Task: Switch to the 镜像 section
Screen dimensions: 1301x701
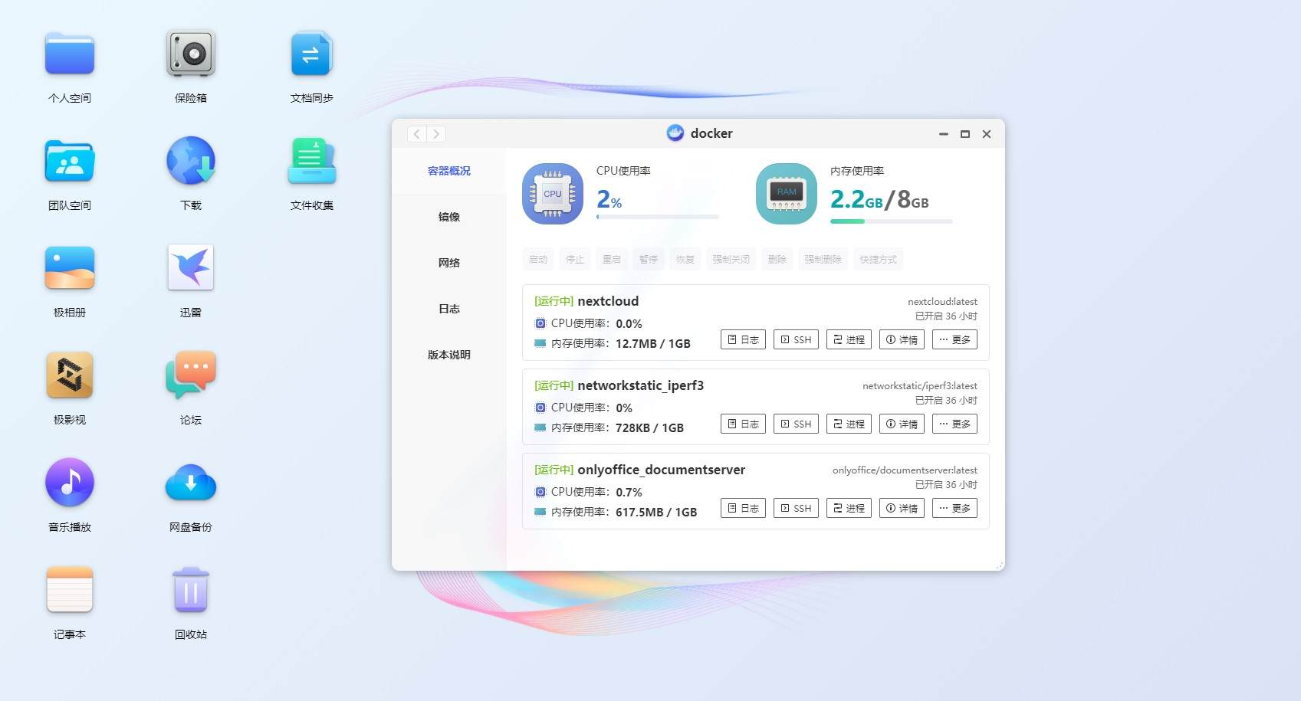Action: (448, 217)
